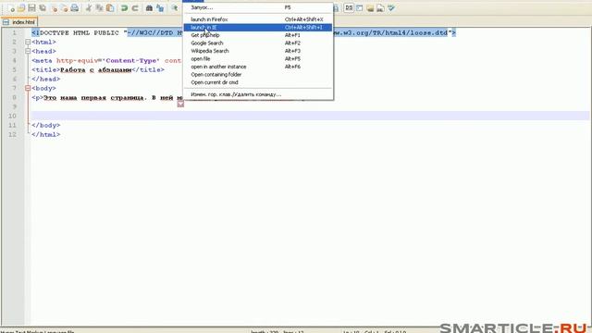Click the blue checkmark toolbar icon
The image size is (592, 333).
[x=391, y=8]
